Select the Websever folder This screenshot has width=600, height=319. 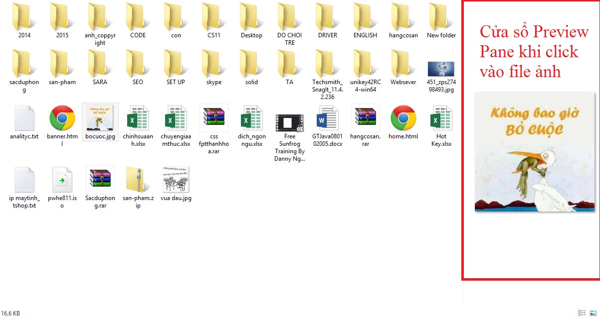(403, 68)
